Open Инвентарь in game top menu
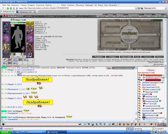Viewport: 168px width, 134px height. tap(102, 16)
